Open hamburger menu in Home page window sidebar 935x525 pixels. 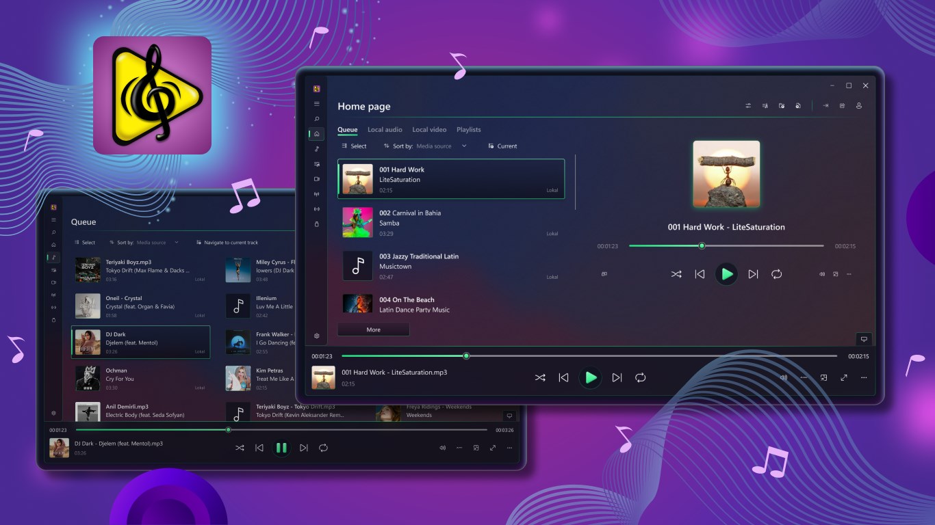coord(317,104)
